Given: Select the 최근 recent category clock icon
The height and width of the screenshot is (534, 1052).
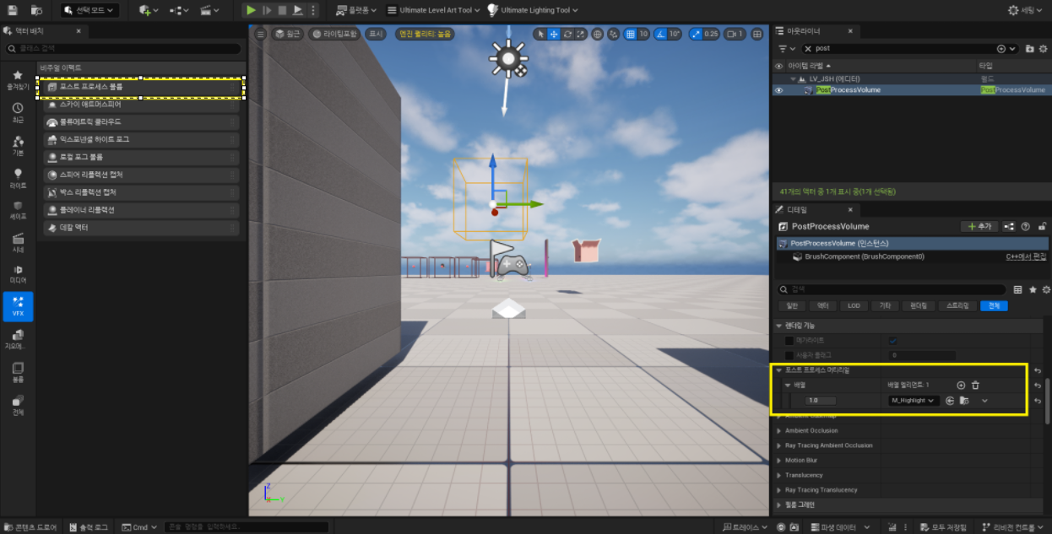Looking at the screenshot, I should [x=18, y=112].
